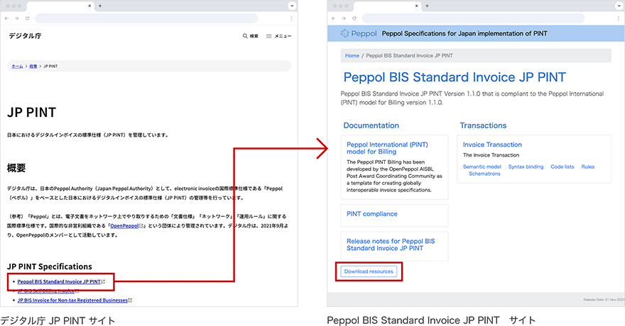Click the ホーム breadcrumb link
The image size is (625, 326).
click(17, 66)
